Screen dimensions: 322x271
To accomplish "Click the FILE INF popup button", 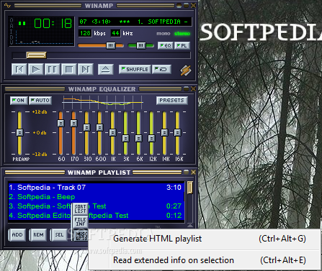I will [80, 222].
